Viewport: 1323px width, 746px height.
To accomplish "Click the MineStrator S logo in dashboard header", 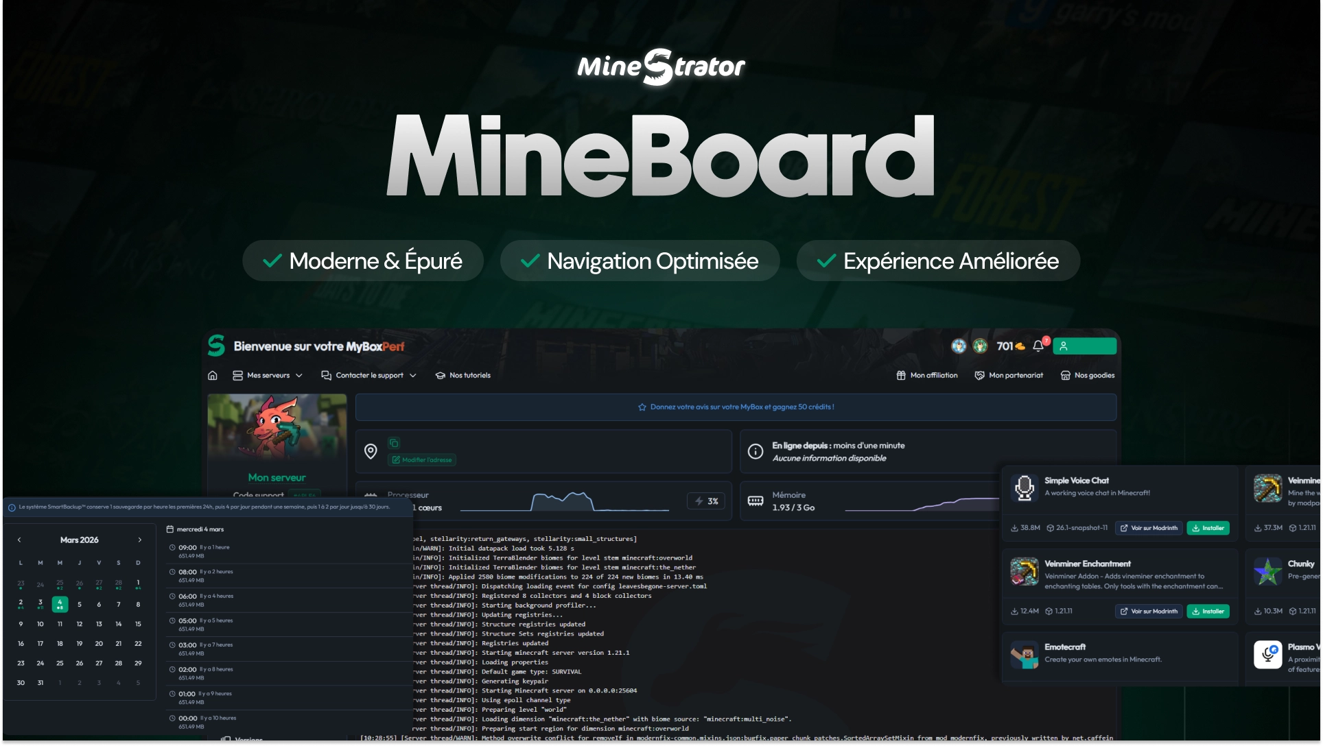I will point(216,346).
